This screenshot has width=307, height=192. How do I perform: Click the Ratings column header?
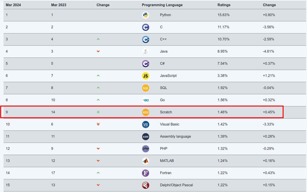coord(224,5)
